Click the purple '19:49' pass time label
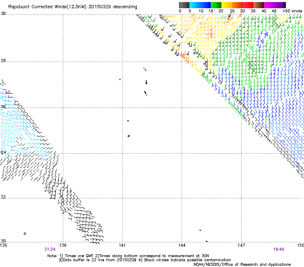Screen dimensions: 304x267 279,249
